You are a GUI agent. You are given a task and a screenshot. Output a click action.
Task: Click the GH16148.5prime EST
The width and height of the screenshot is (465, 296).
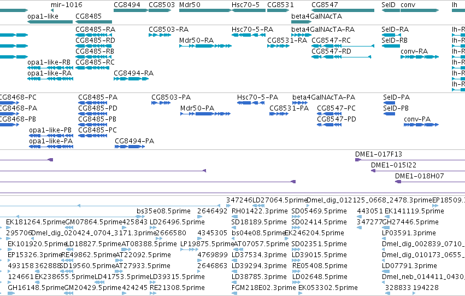[x=11, y=293]
